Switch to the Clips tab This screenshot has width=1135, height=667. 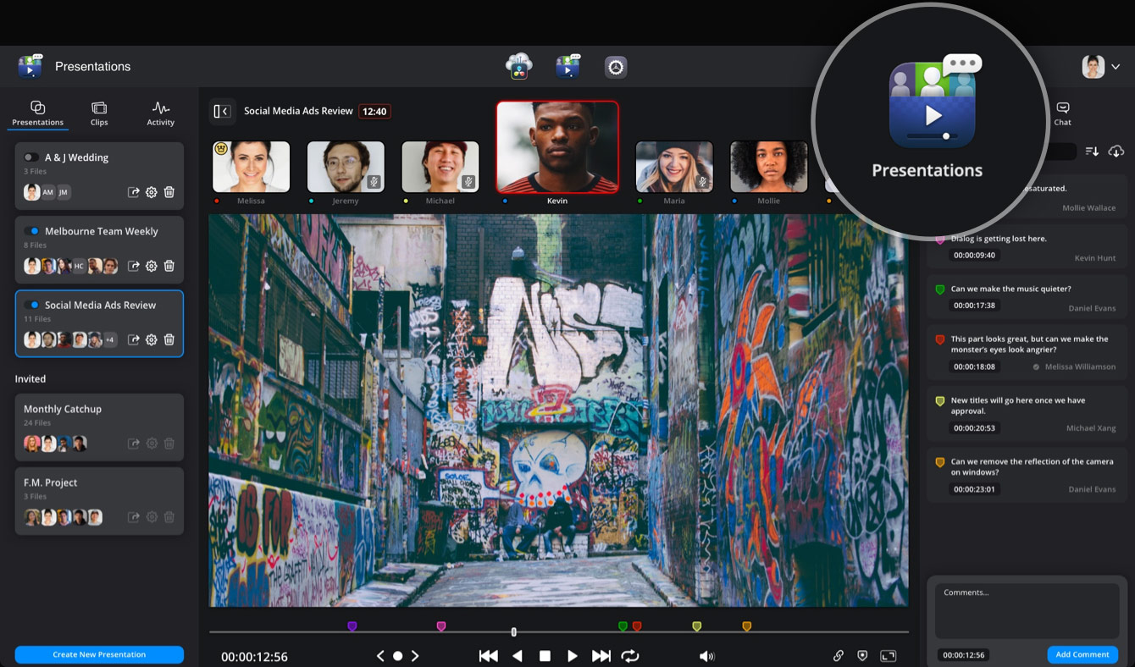click(x=99, y=112)
